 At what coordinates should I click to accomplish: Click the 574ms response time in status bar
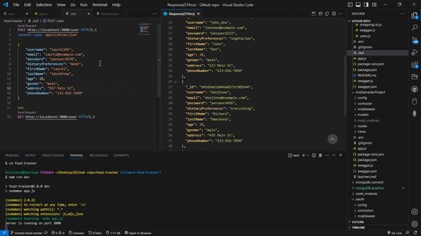tap(95, 233)
